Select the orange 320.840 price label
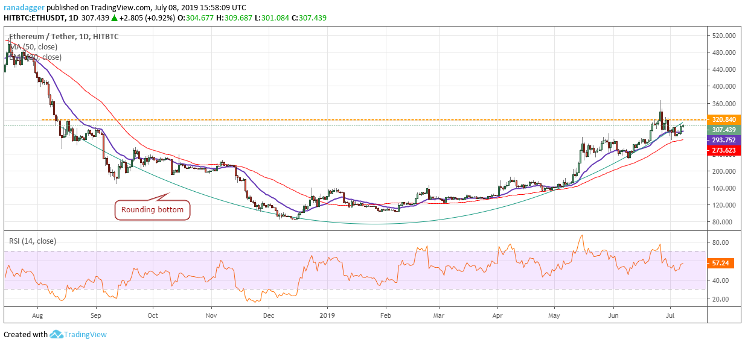Viewport: 745px width, 345px height. pos(723,119)
